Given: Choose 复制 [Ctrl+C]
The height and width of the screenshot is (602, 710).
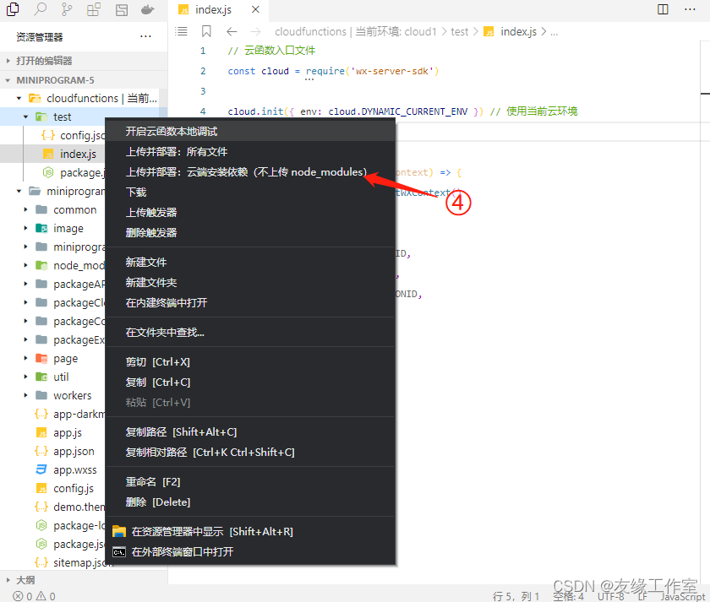Looking at the screenshot, I should (x=250, y=382).
